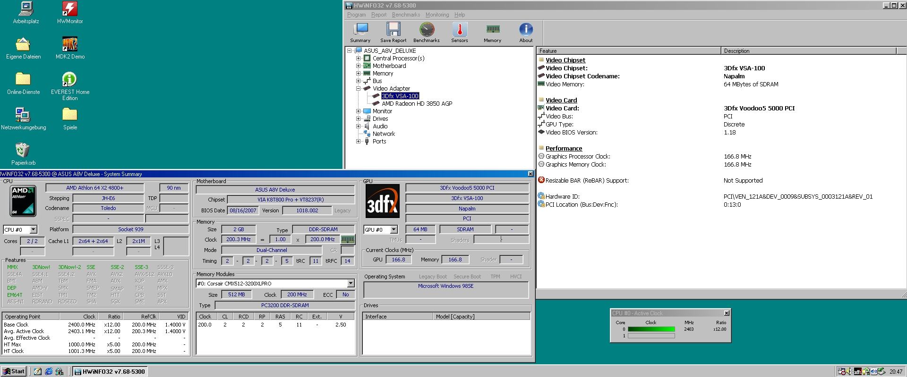Expand the Central Processor(s) tree node
The image size is (907, 377).
coord(358,59)
